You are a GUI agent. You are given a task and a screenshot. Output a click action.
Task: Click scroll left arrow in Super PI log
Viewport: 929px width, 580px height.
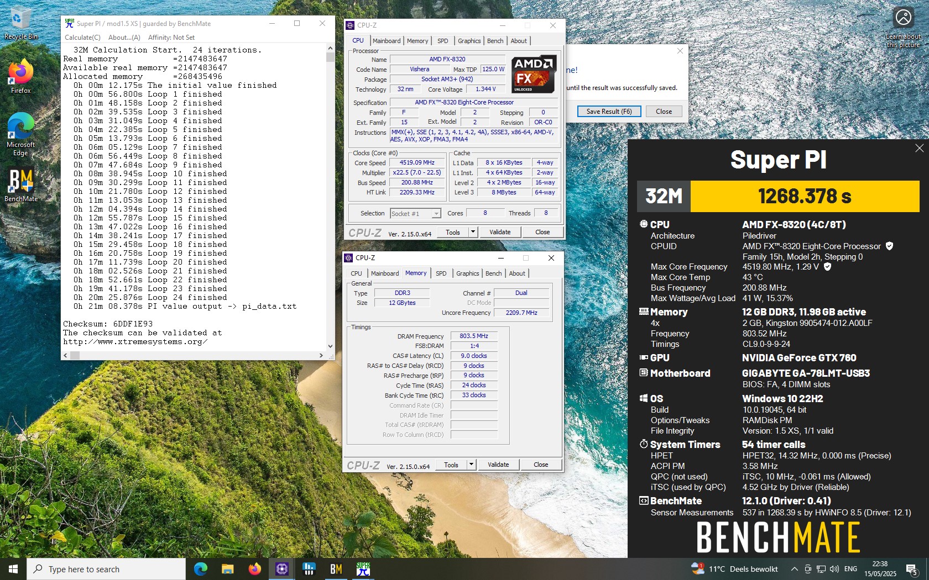click(66, 355)
